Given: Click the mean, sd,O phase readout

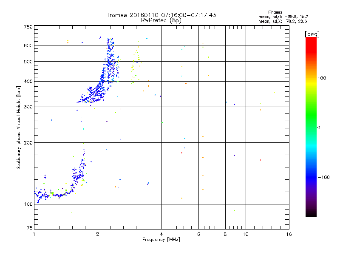Looking at the screenshot, I should 283,17.
